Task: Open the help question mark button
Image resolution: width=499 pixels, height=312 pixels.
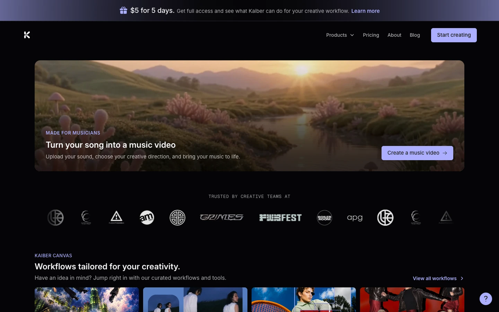Action: 485,298
